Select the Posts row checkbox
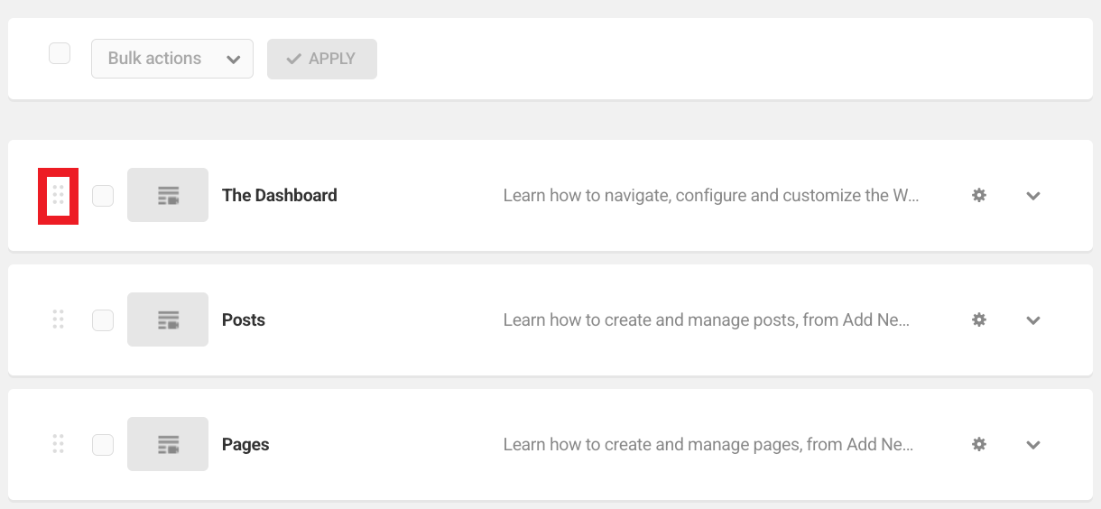1101x509 pixels. click(x=103, y=319)
